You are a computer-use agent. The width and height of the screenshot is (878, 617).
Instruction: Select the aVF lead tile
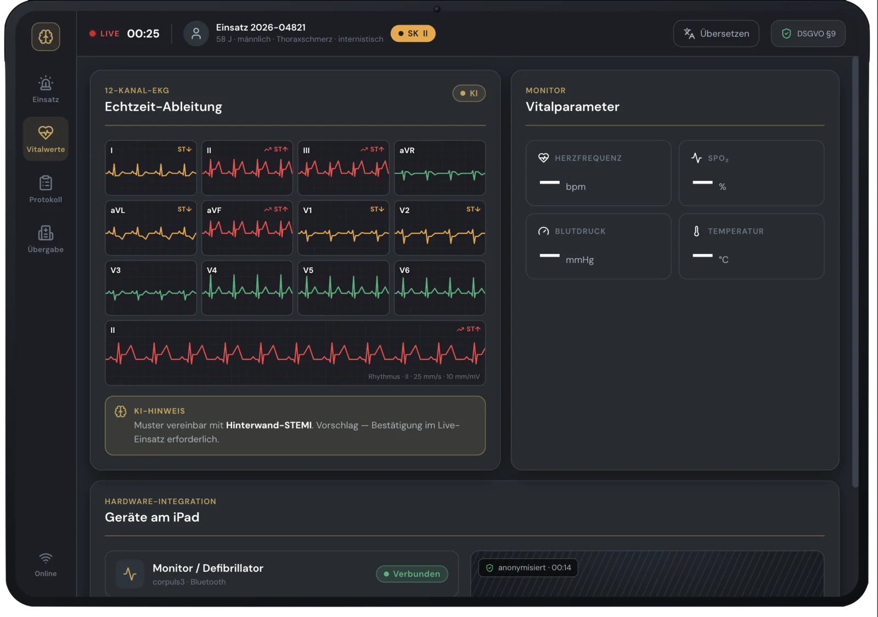pyautogui.click(x=247, y=228)
